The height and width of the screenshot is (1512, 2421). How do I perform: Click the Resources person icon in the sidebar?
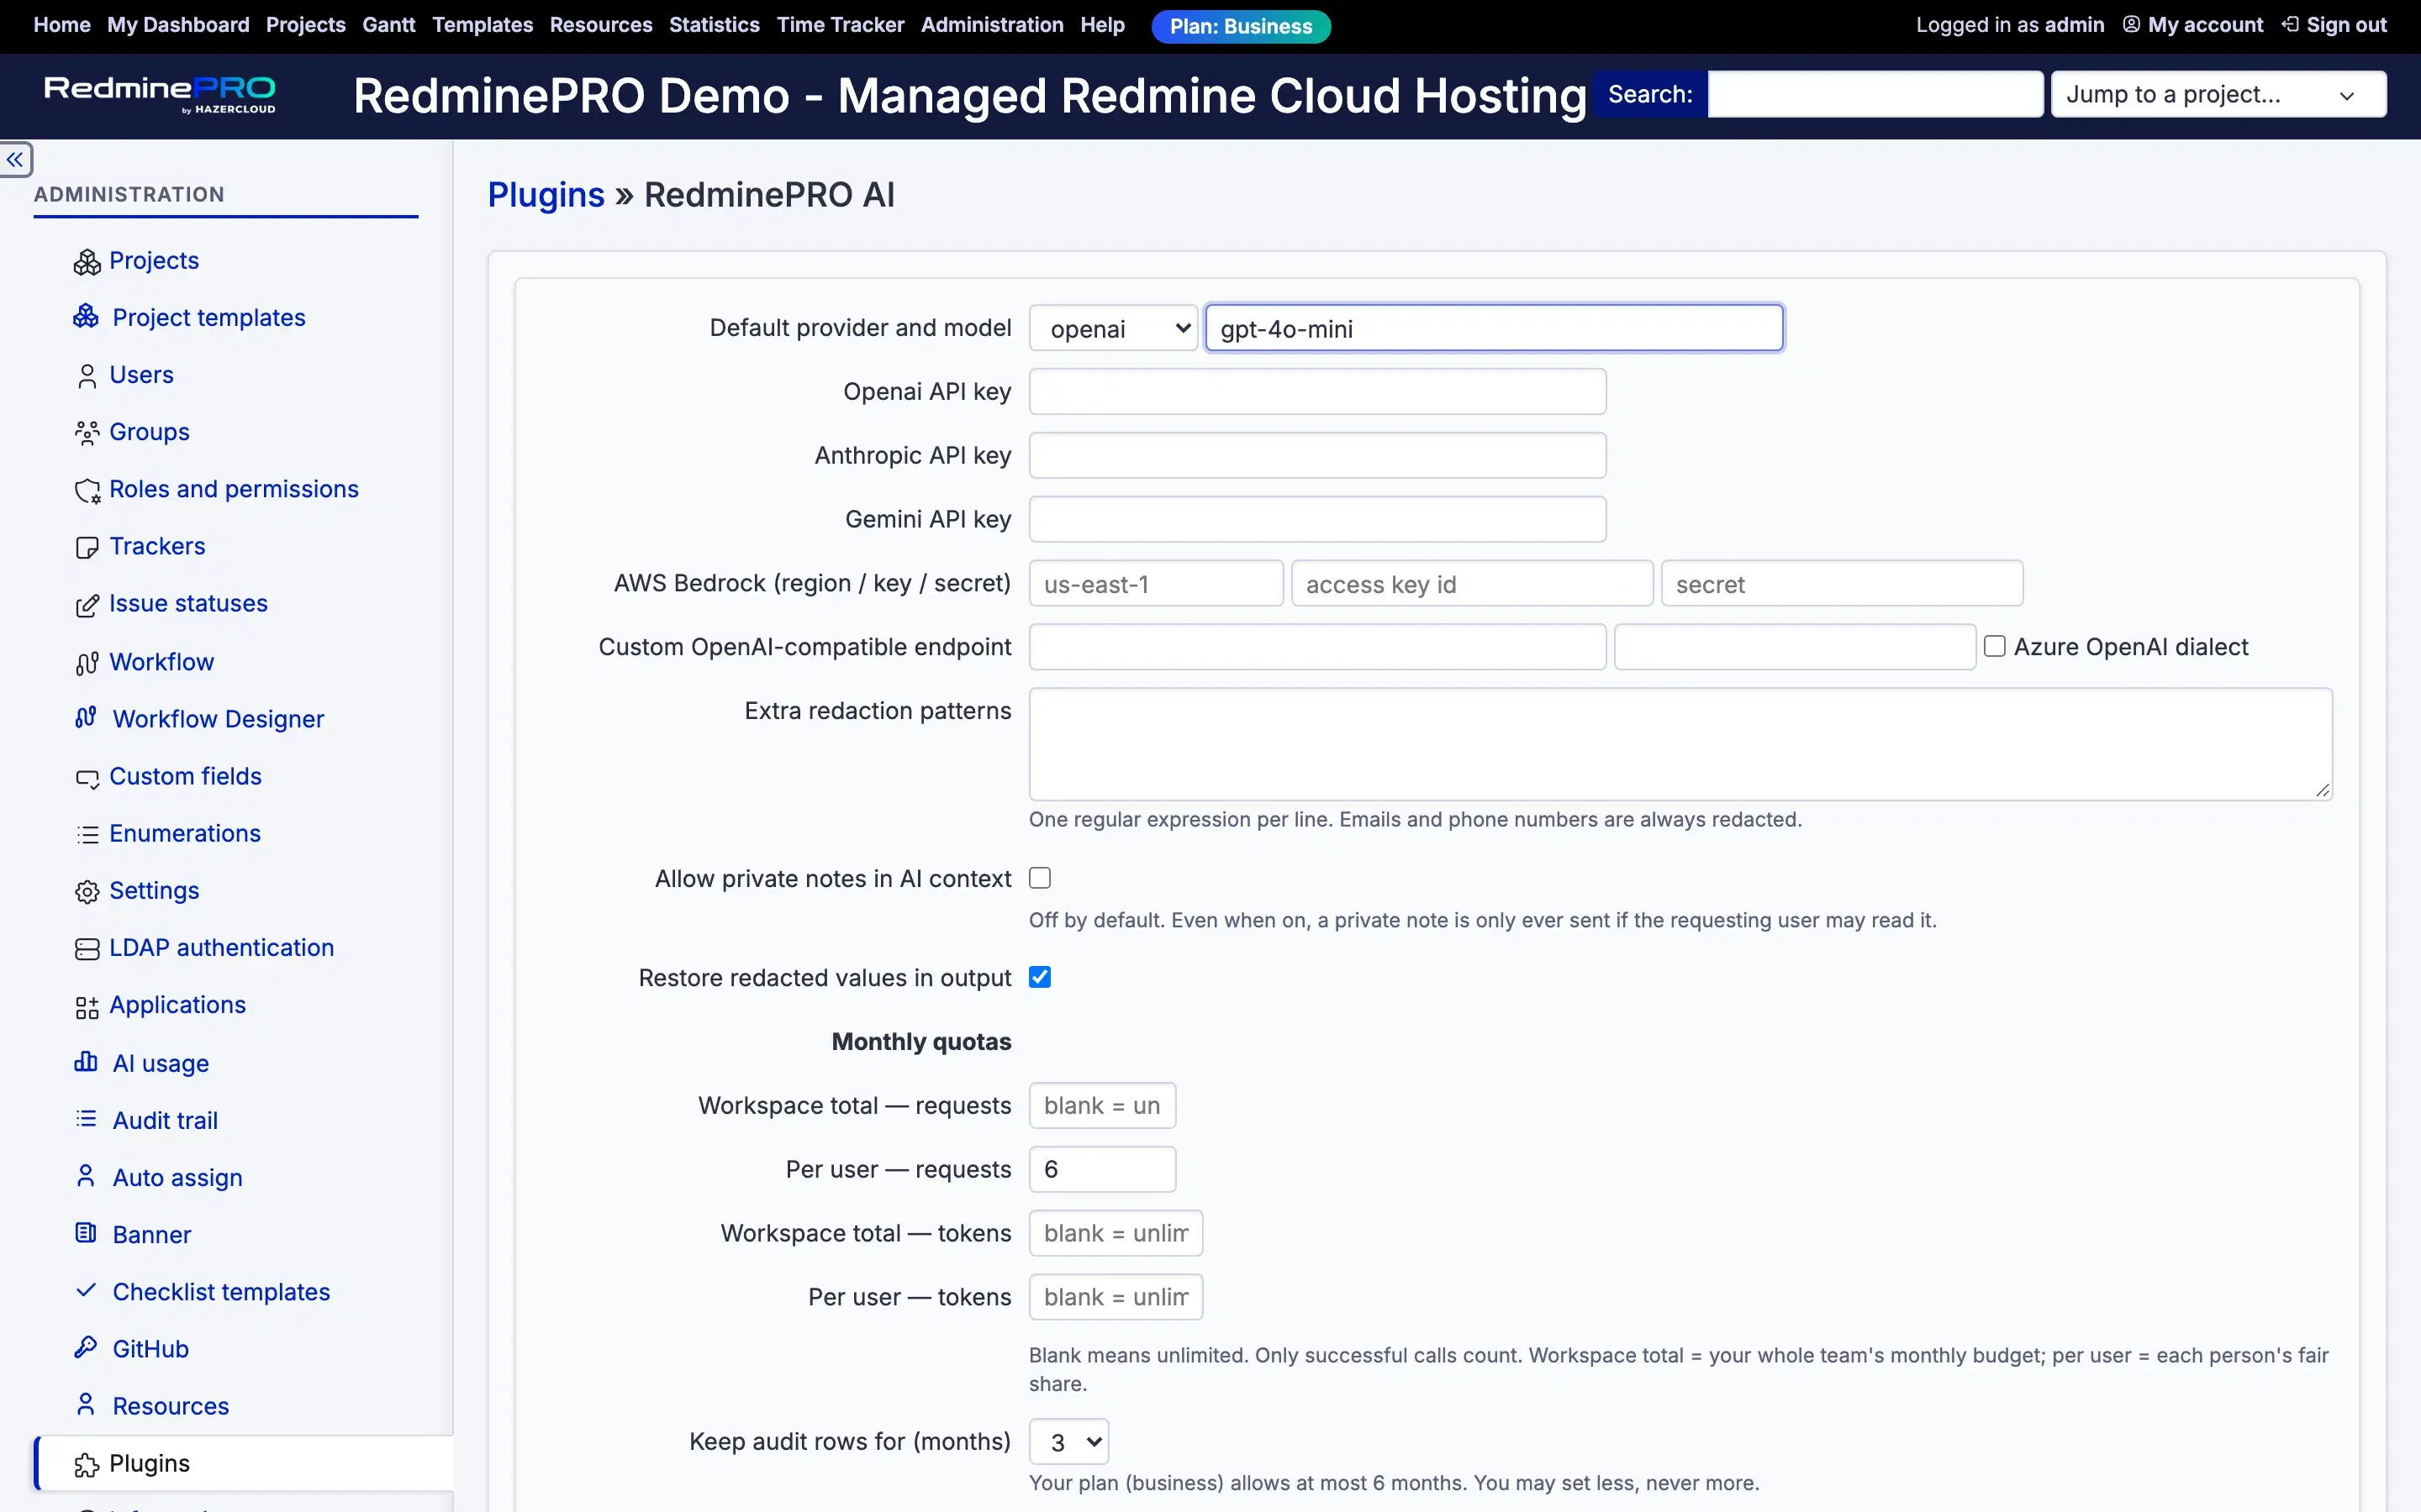tap(86, 1404)
